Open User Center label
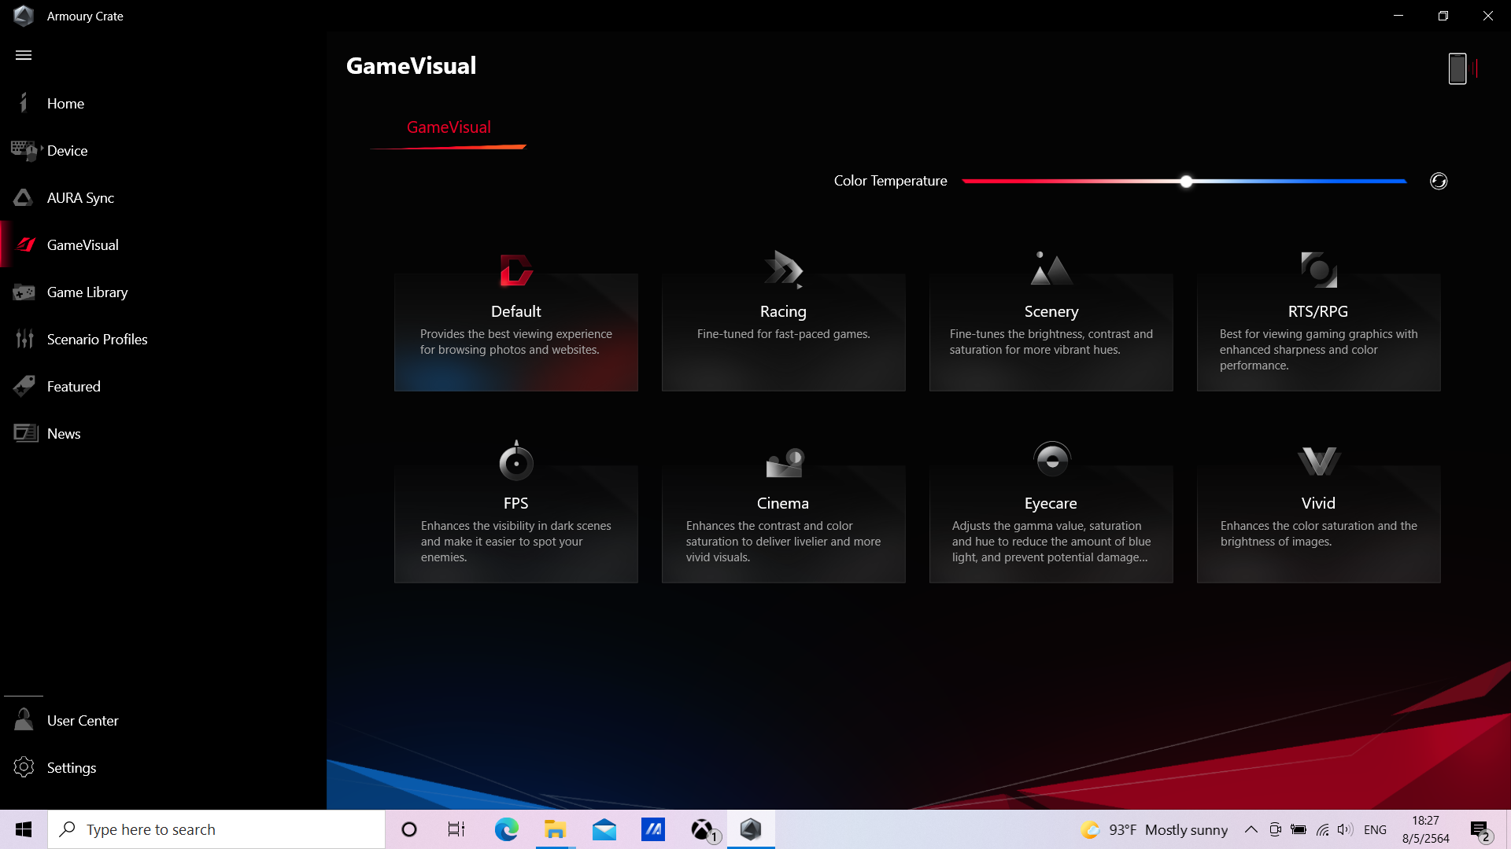 83,720
